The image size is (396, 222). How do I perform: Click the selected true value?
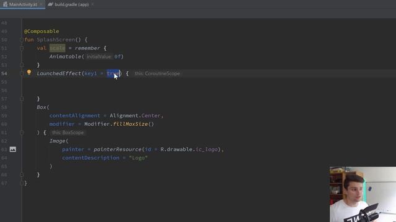(x=113, y=73)
